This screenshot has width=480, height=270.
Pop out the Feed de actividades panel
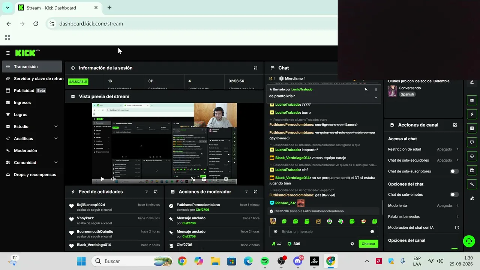156,192
